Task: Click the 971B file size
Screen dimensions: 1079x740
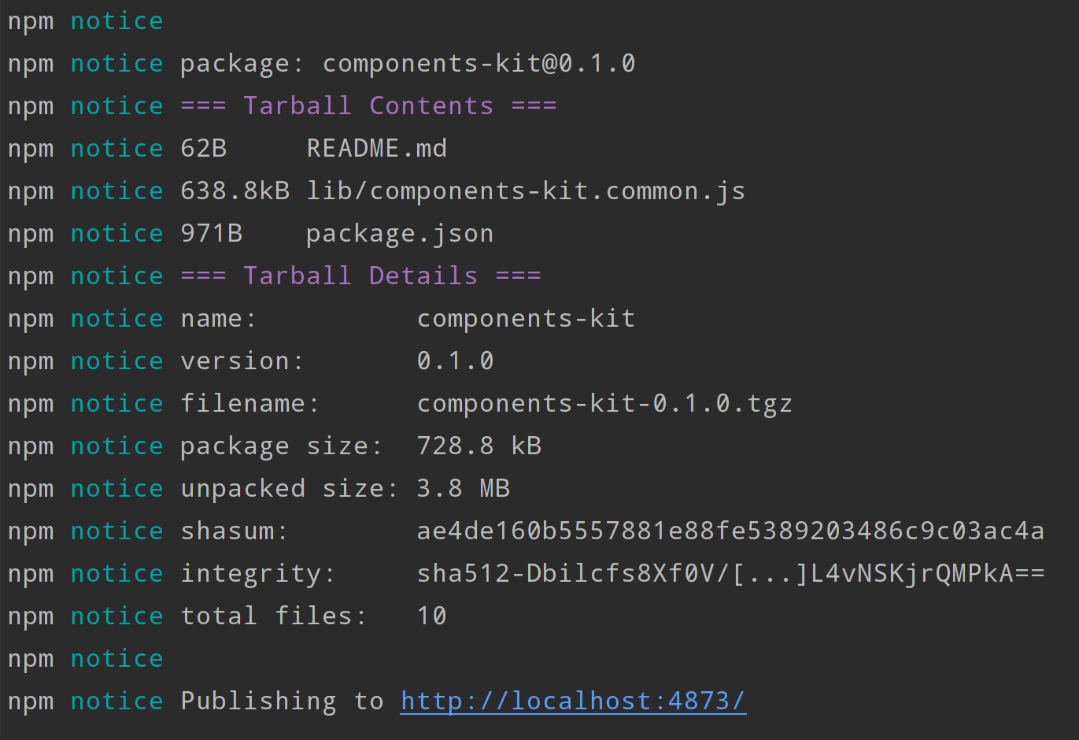Action: [x=211, y=233]
